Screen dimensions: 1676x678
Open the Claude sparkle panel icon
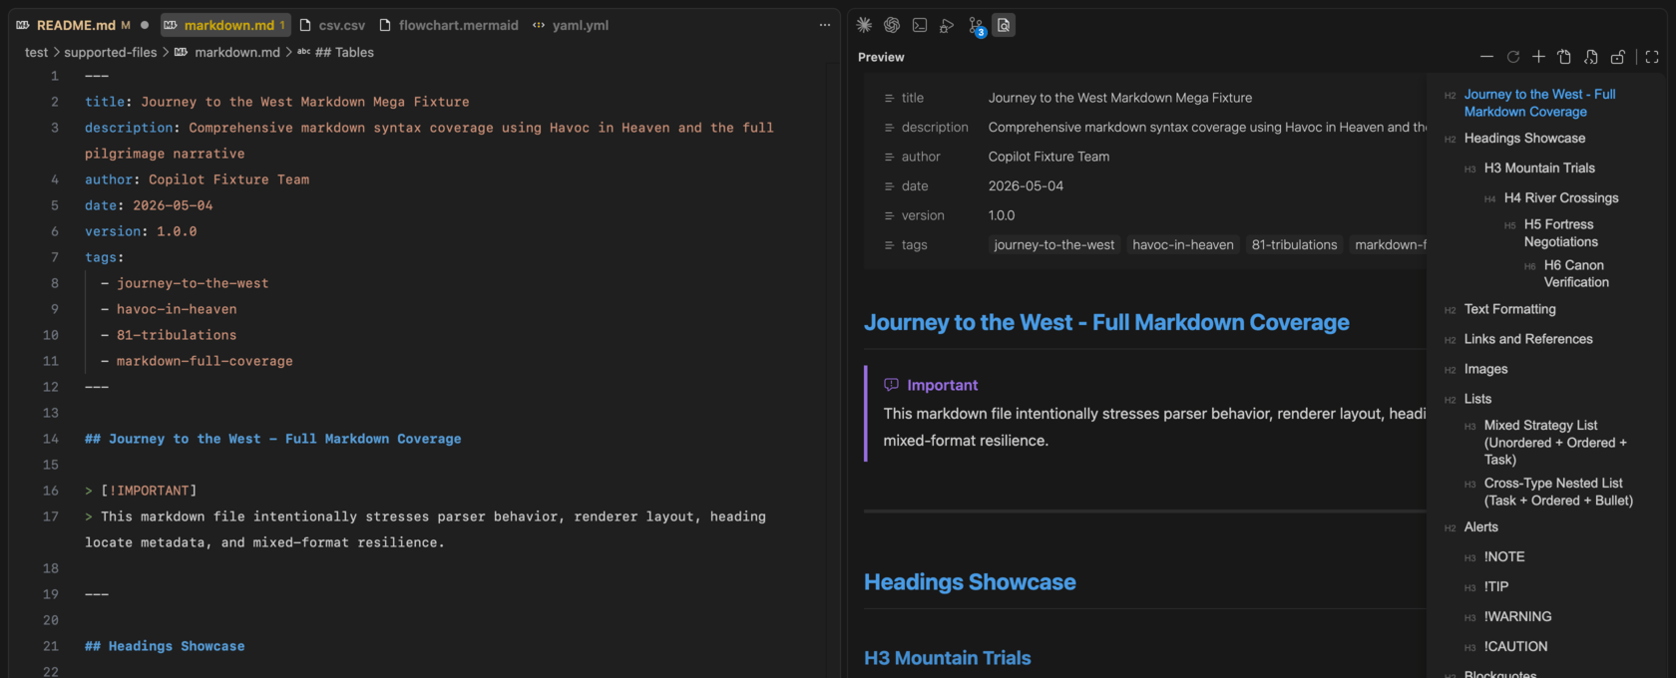(864, 25)
